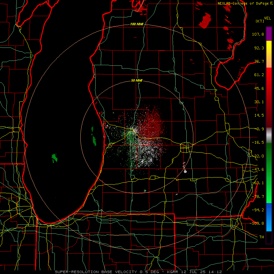
Task: Click the VEL legend title
Action: pyautogui.click(x=267, y=18)
